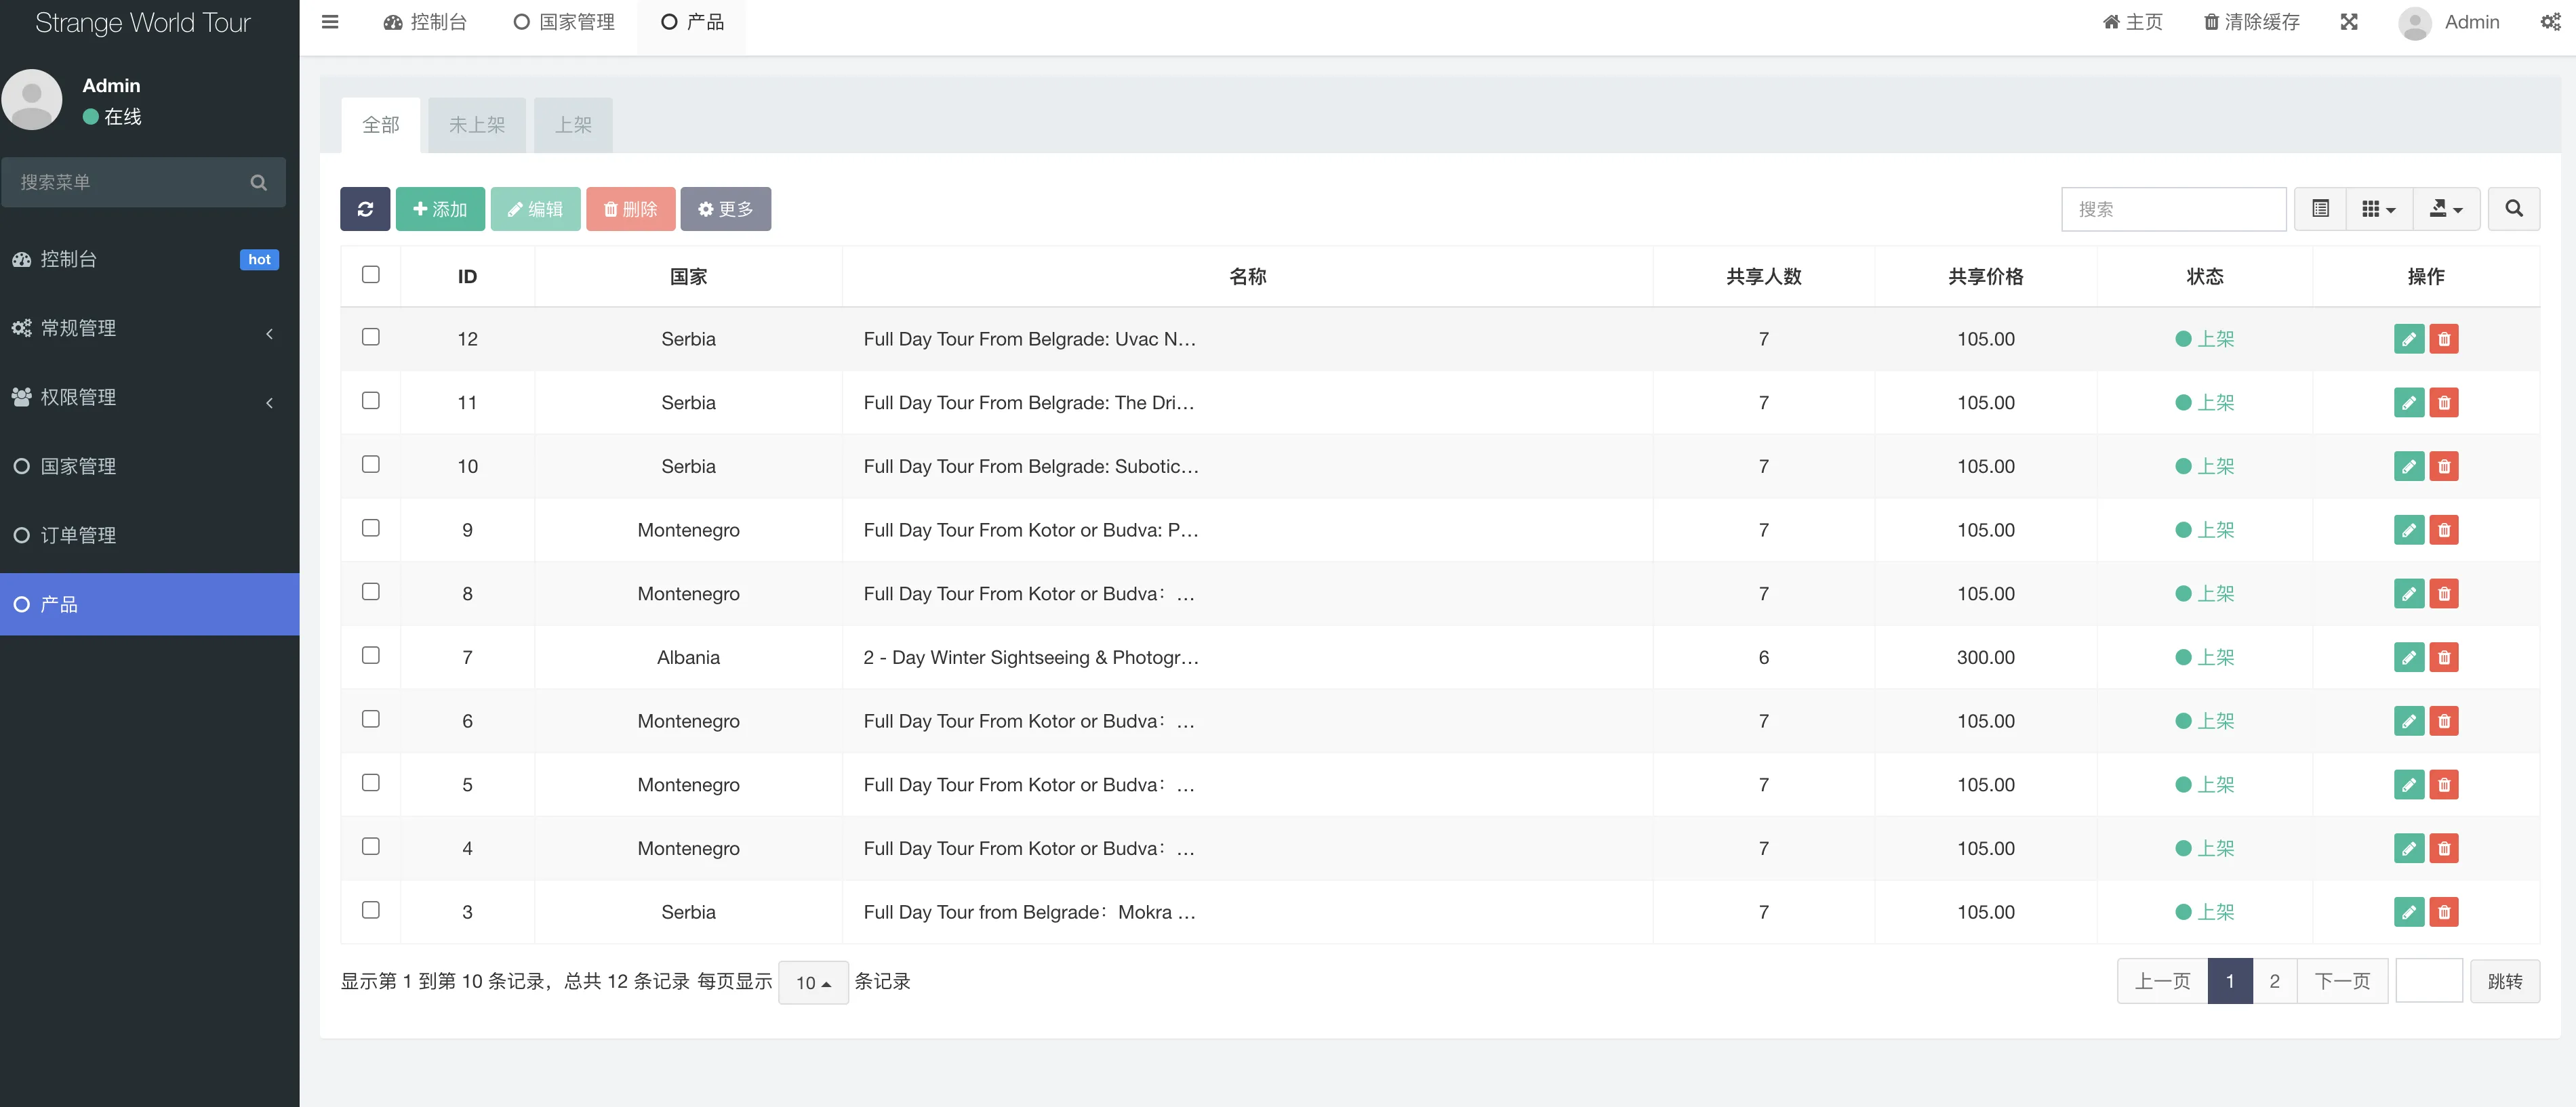Check the checkbox for row ID 10

coord(371,465)
